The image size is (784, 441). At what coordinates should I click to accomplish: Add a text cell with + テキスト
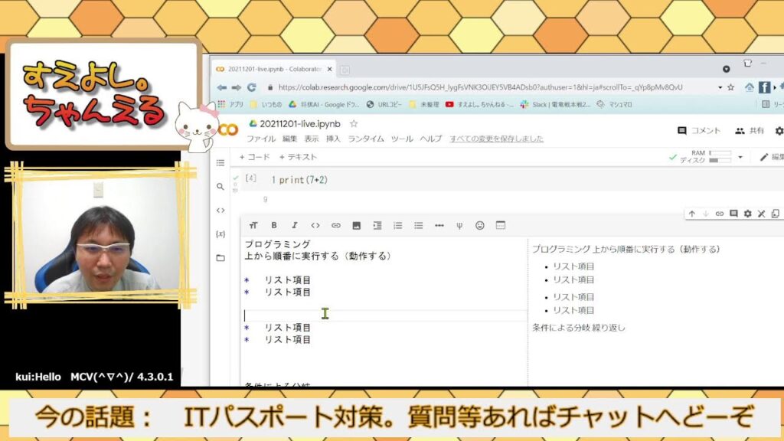point(298,157)
